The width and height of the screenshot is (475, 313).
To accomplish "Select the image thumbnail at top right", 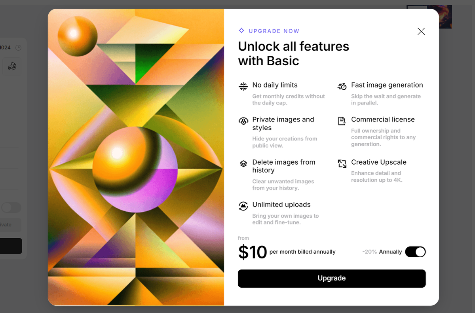I will point(429,17).
